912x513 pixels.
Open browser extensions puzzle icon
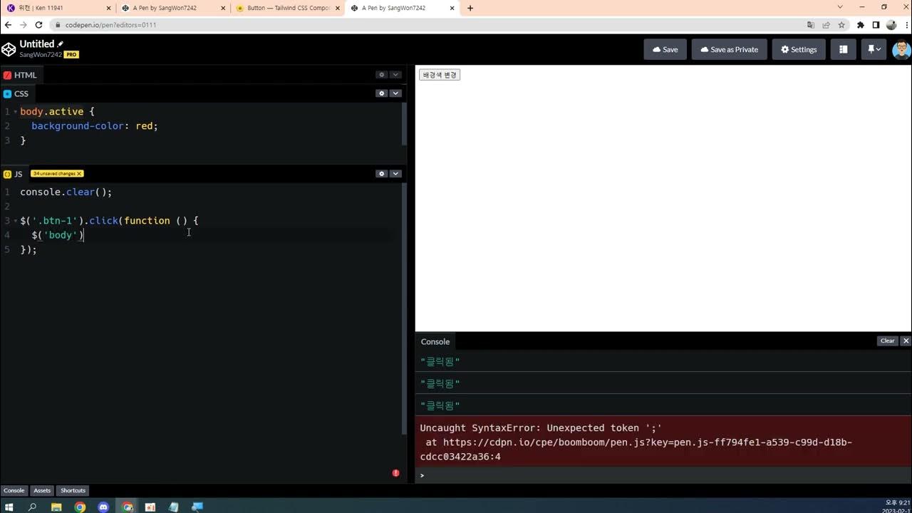pyautogui.click(x=861, y=25)
